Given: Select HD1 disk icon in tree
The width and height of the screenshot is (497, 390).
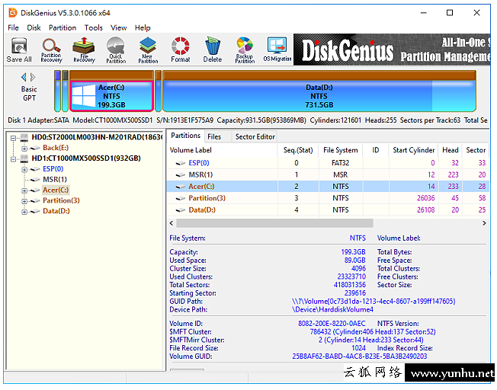Looking at the screenshot, I should click(x=24, y=158).
